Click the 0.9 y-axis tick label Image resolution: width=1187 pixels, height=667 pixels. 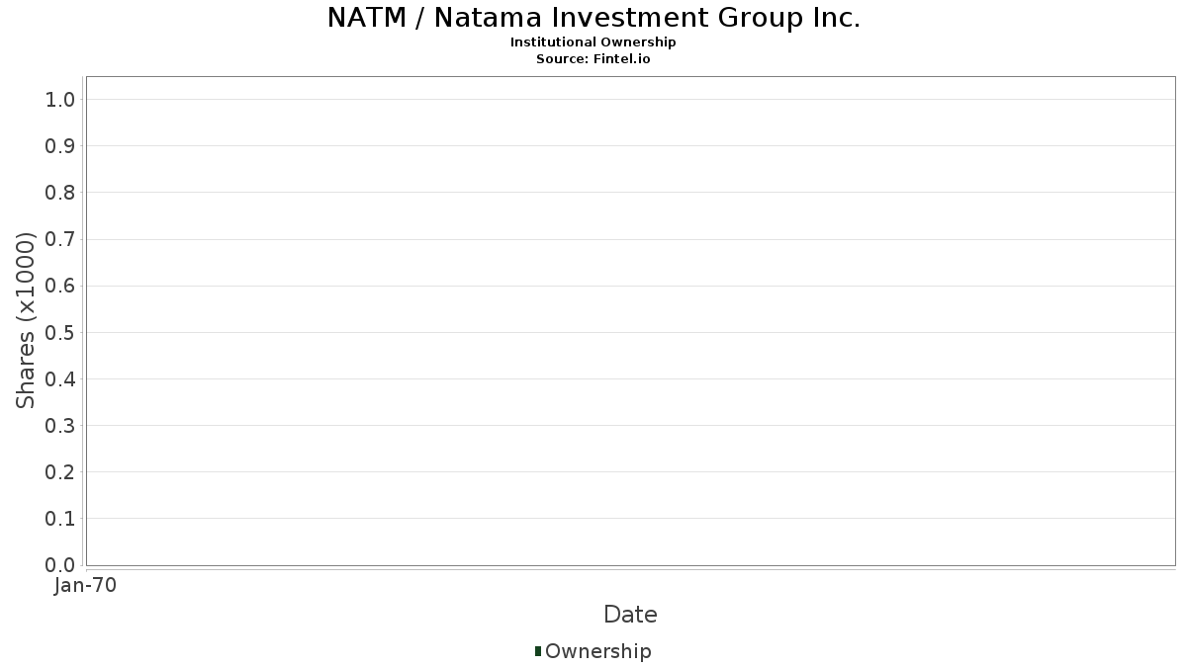60,146
